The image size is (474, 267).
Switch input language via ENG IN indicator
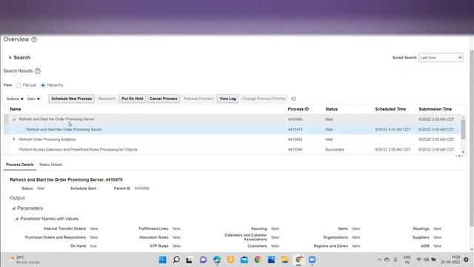(407, 260)
